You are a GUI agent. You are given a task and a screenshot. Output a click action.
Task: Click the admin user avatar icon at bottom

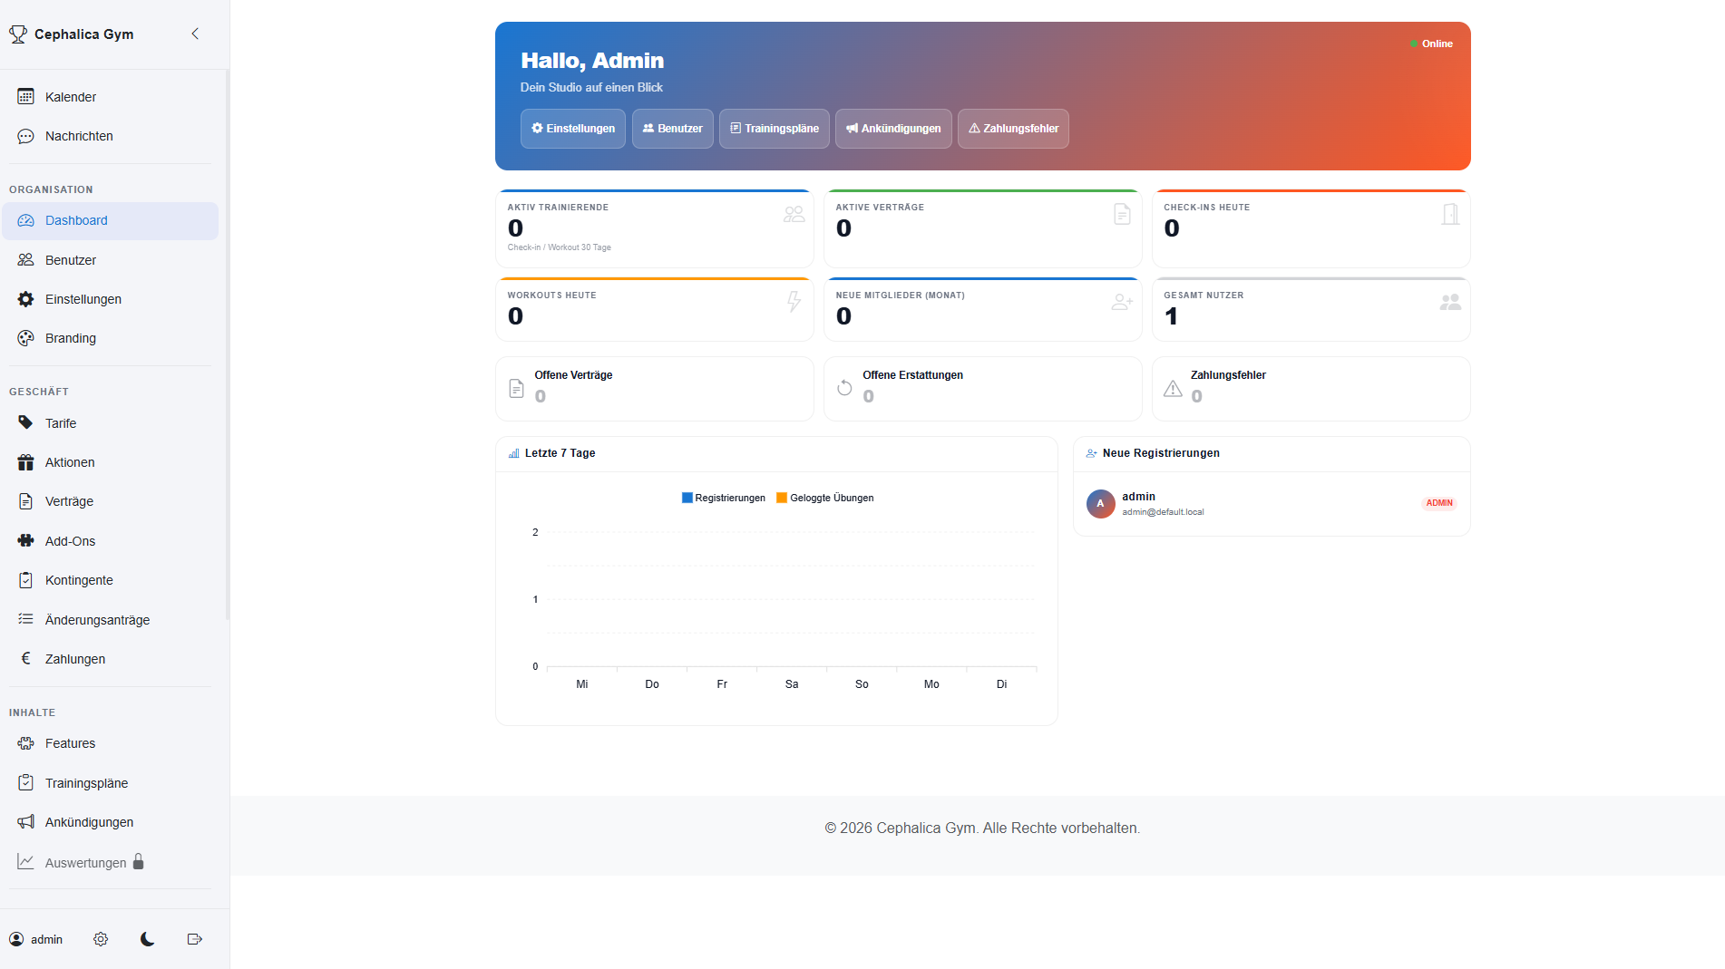coord(16,939)
